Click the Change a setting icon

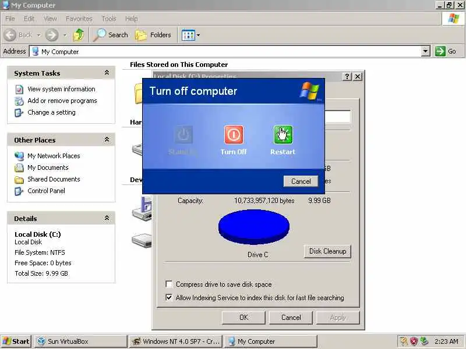pyautogui.click(x=19, y=113)
